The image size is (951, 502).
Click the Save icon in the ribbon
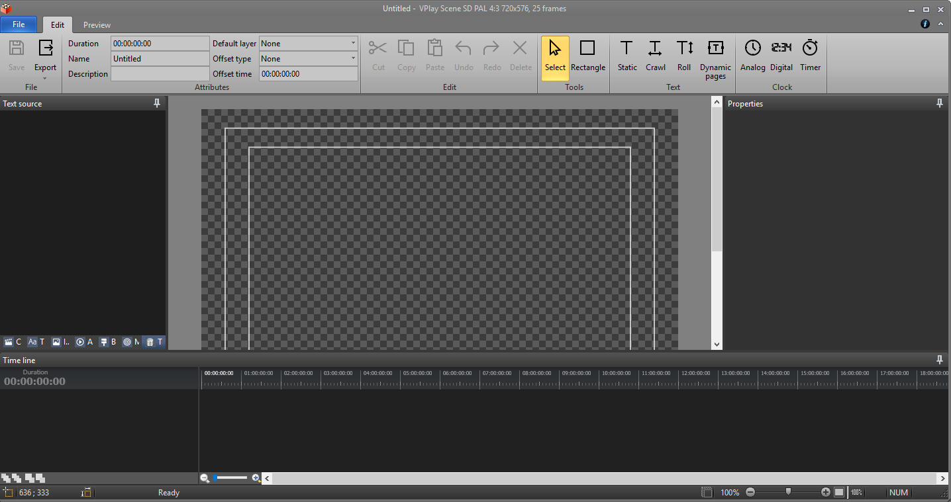[x=17, y=55]
